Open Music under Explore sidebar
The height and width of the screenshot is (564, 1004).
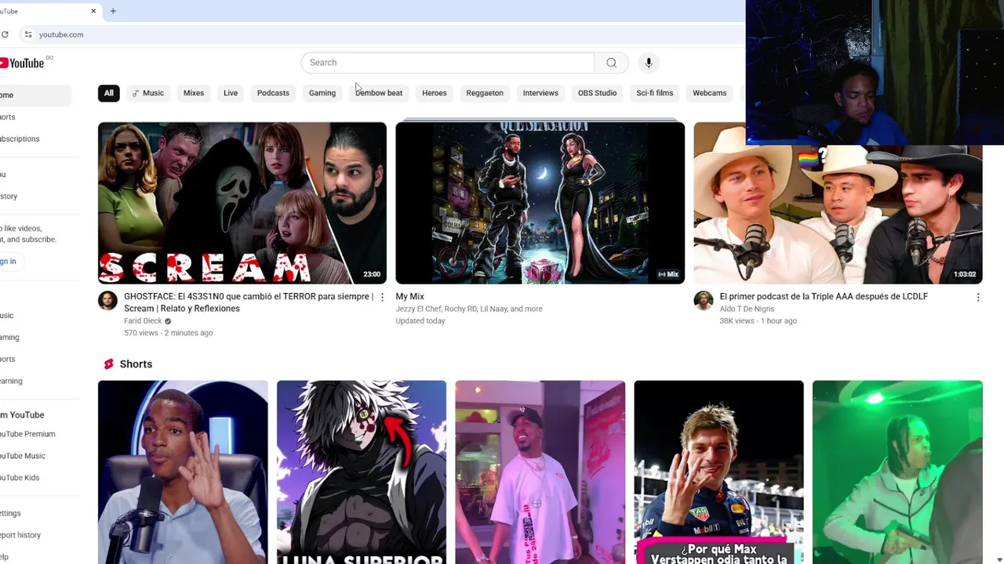35,316
